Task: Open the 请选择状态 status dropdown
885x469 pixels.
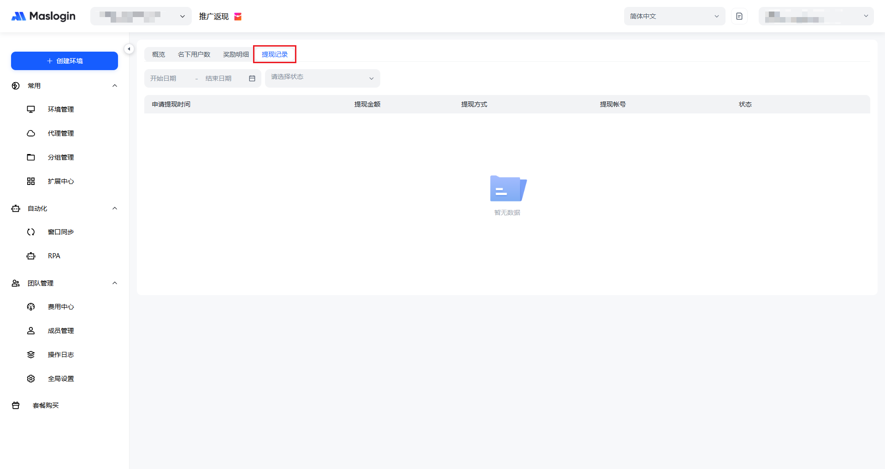Action: [322, 78]
